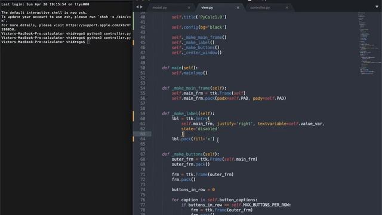Viewport: 382px width, 215px height.
Task: Open the controller.py tab
Action: [260, 8]
